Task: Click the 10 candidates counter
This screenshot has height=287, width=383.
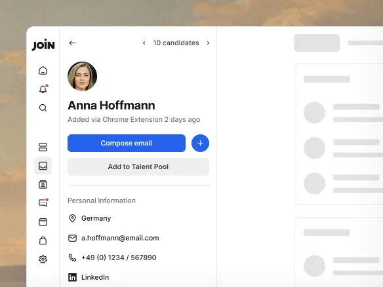Action: 176,43
